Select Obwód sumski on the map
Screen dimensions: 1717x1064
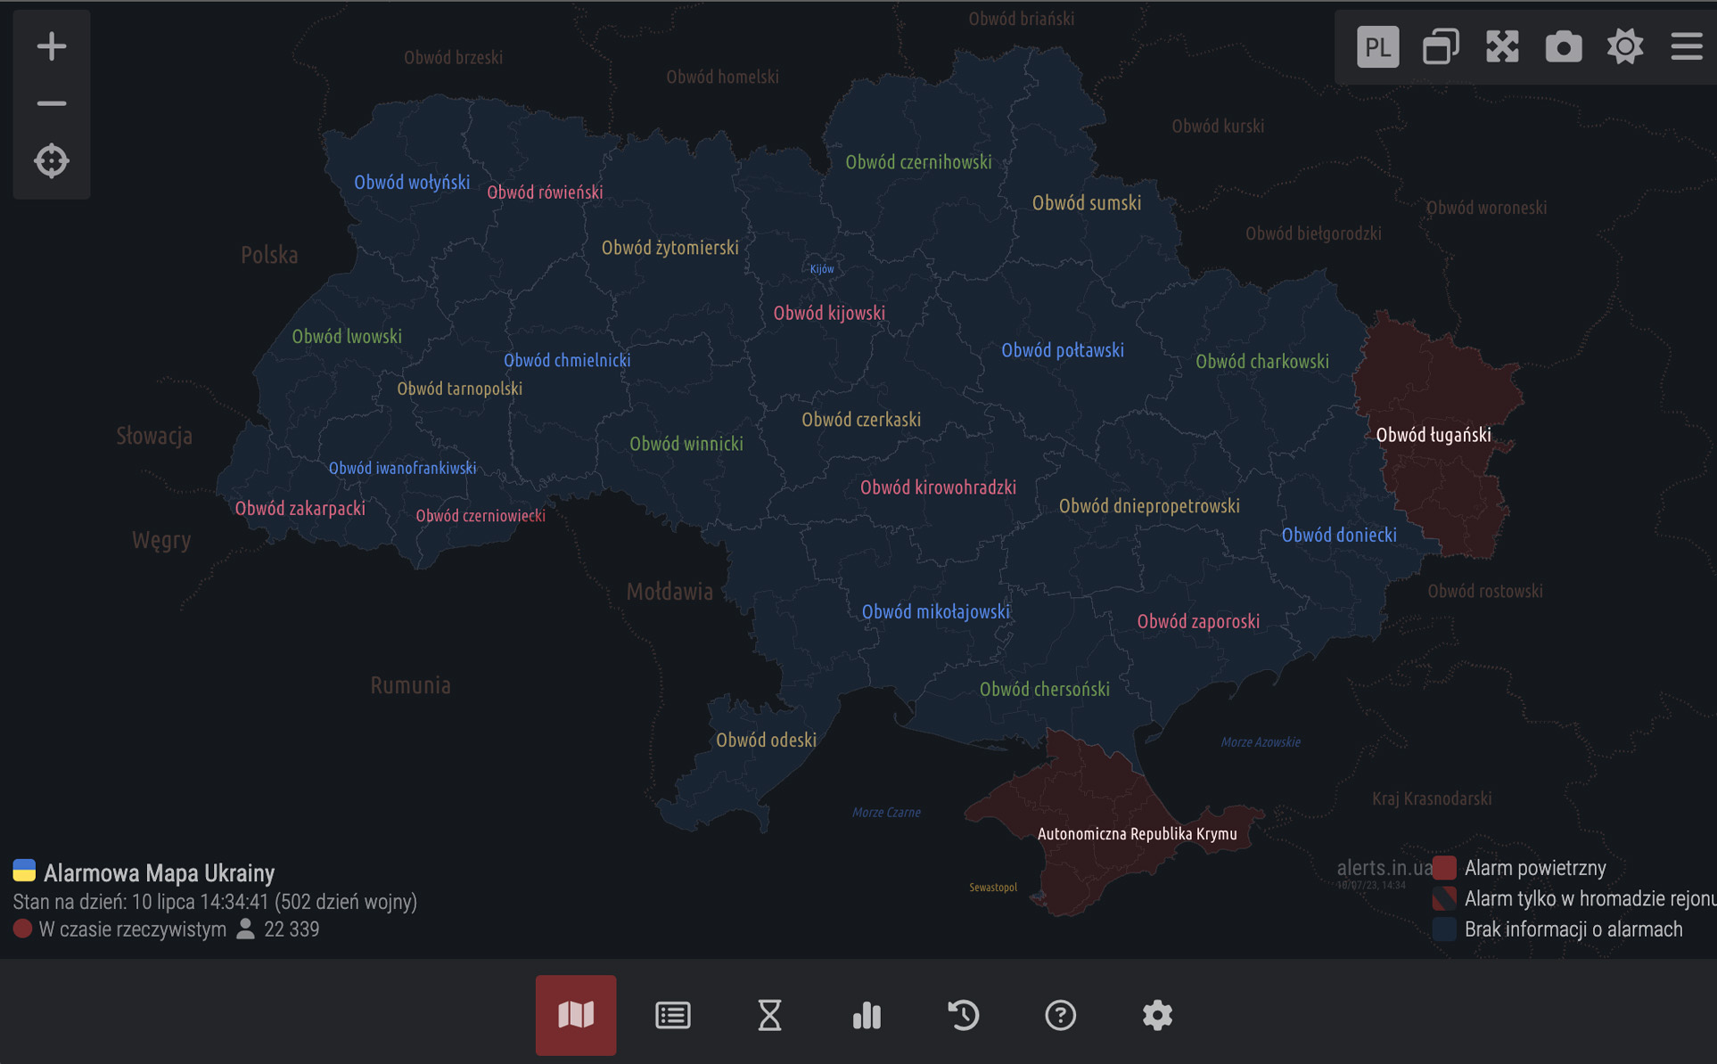pyautogui.click(x=1087, y=202)
